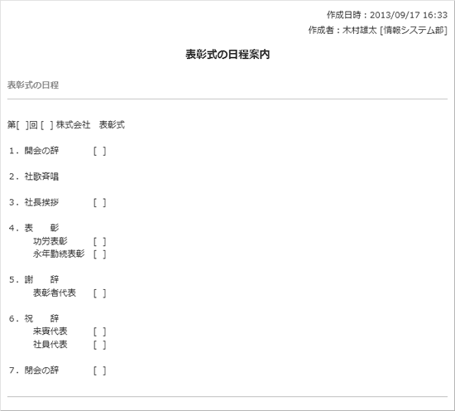Click the gray subtitle 表彰式の日程

click(33, 85)
